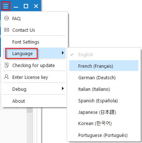Close the application window
The height and width of the screenshot is (143, 142).
(x=36, y=6)
